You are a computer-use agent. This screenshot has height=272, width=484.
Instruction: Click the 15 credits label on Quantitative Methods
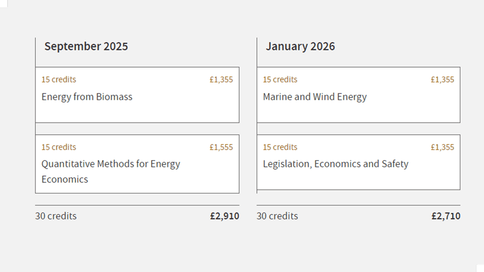tap(59, 147)
